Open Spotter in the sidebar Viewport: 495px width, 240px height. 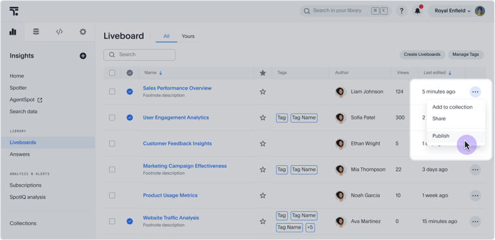18,88
